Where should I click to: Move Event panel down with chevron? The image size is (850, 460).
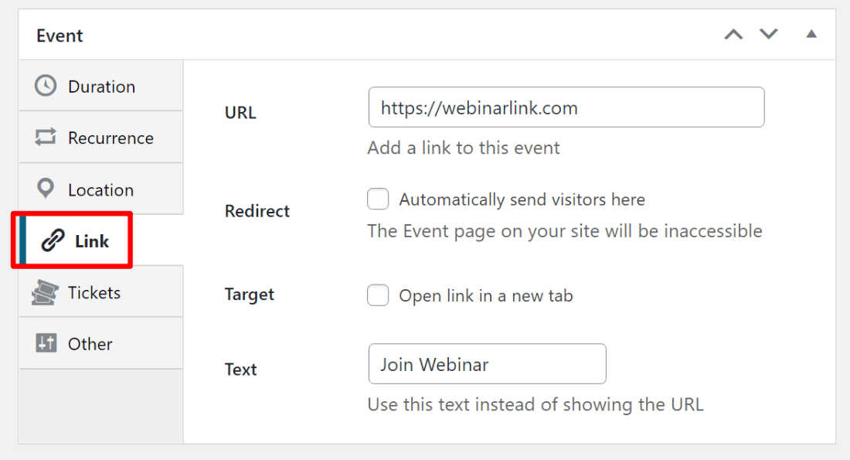[x=768, y=35]
